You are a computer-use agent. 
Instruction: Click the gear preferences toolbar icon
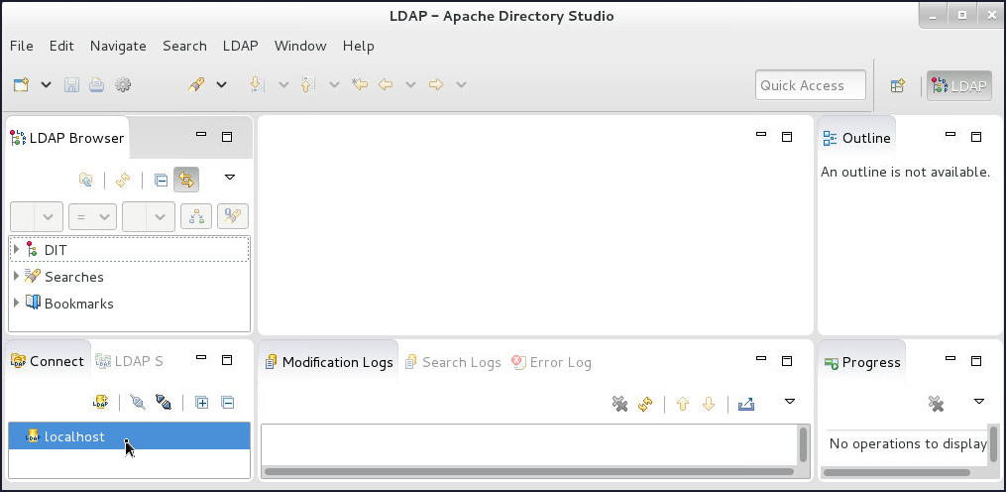123,84
